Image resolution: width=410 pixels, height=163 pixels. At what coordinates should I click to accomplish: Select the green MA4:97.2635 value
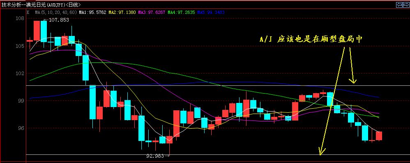(181, 12)
